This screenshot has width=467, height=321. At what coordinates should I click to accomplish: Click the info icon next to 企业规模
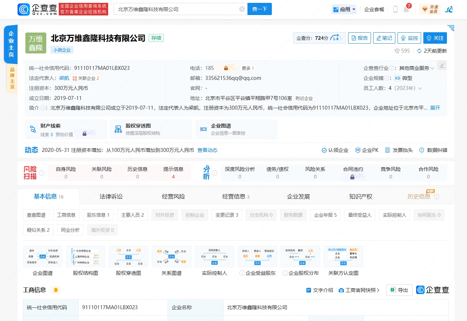(x=387, y=78)
